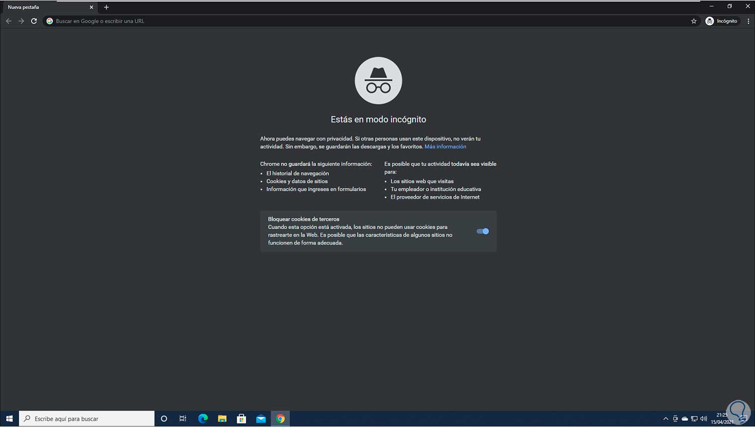
Task: Click the "Bloquear cookies de terceros" title
Action: coord(304,219)
